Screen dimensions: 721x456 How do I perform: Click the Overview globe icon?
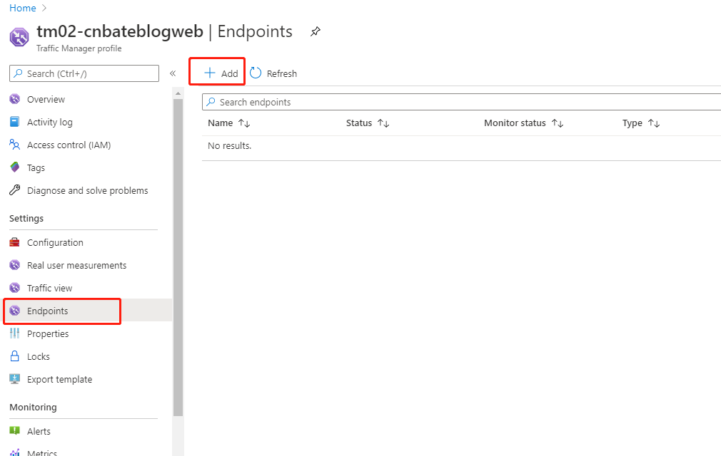pyautogui.click(x=15, y=98)
